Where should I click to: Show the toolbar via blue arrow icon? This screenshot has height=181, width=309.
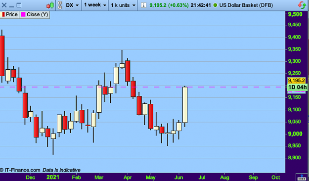coord(302,177)
